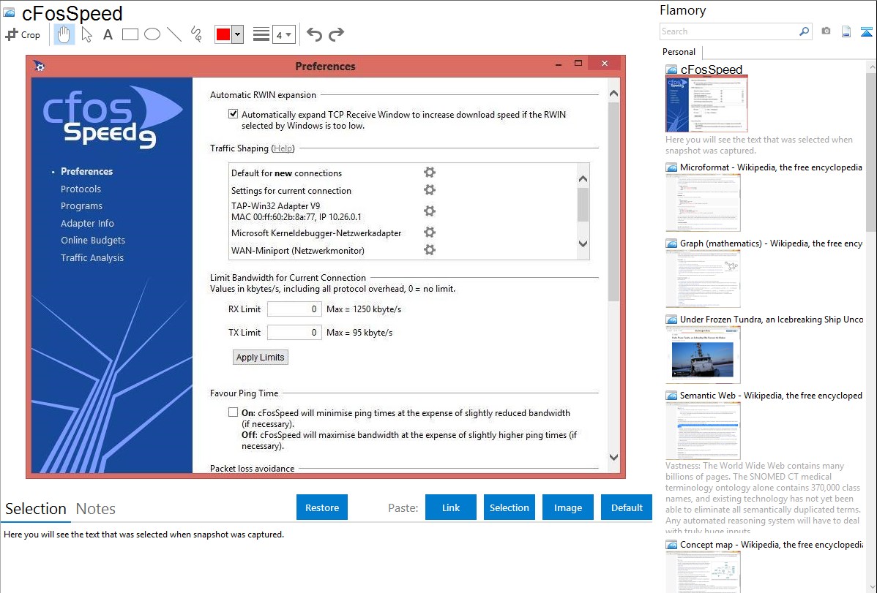Open Online Budgets in the sidebar
Image resolution: width=877 pixels, height=593 pixels.
pos(93,241)
